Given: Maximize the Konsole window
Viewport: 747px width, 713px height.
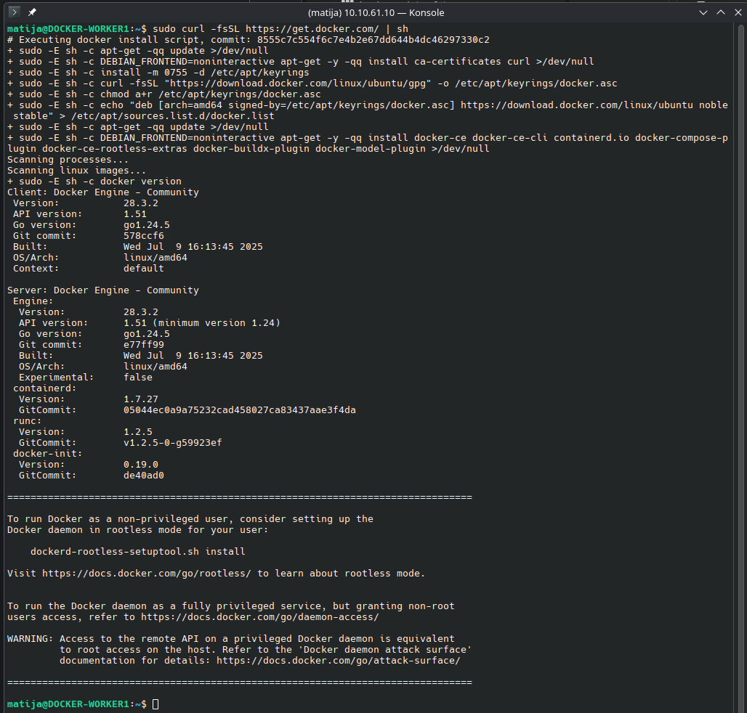Looking at the screenshot, I should 721,12.
